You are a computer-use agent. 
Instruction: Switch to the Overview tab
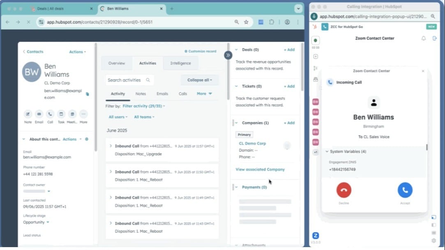point(117,63)
